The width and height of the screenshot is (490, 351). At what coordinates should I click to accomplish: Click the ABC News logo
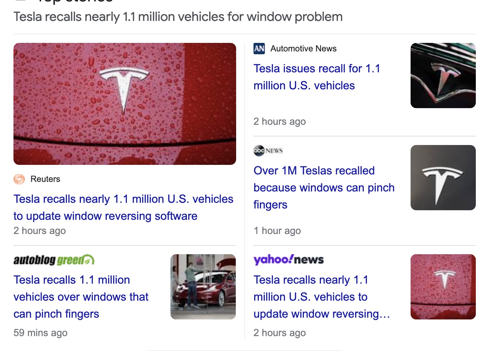268,150
